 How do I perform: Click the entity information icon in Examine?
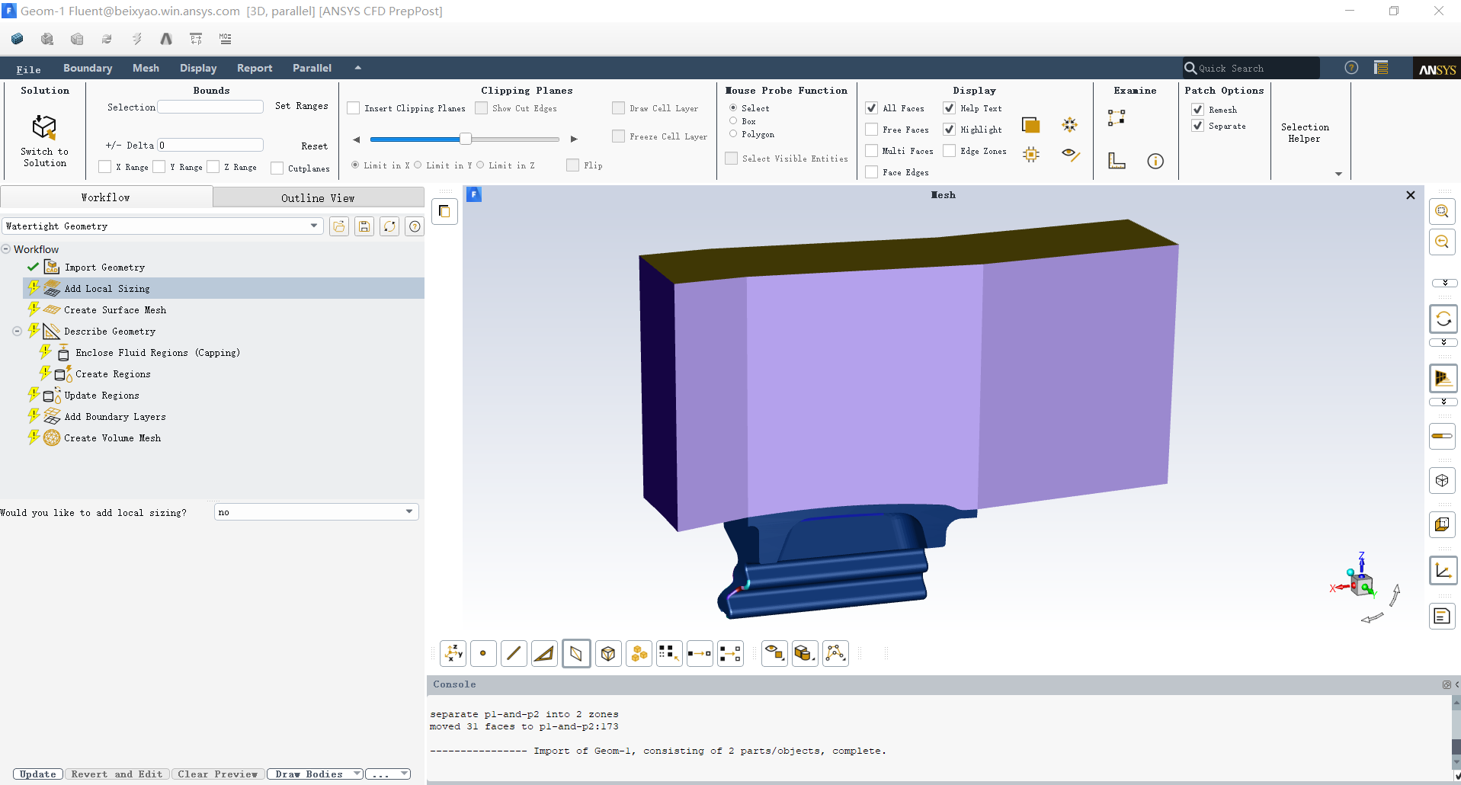1155,161
